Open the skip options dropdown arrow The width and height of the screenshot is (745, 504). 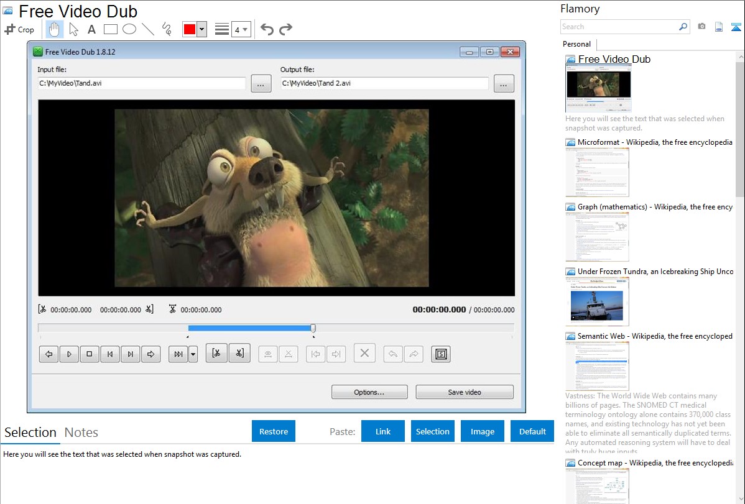tap(193, 354)
